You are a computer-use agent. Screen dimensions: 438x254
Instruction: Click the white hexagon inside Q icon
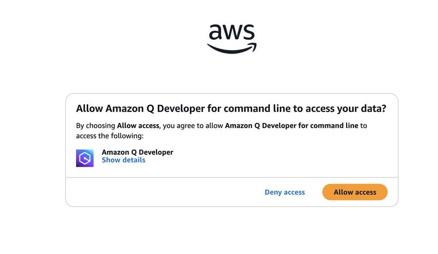pyautogui.click(x=85, y=158)
